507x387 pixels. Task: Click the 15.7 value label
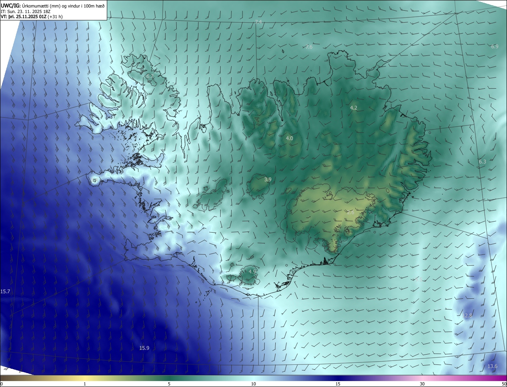click(x=5, y=291)
